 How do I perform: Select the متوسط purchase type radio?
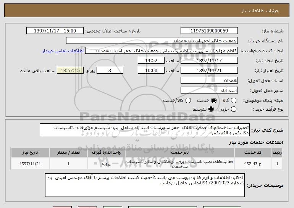click(211, 109)
